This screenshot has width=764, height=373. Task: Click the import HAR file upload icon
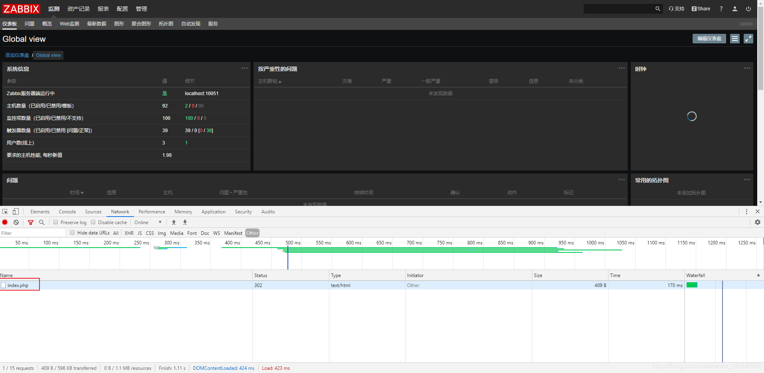174,222
